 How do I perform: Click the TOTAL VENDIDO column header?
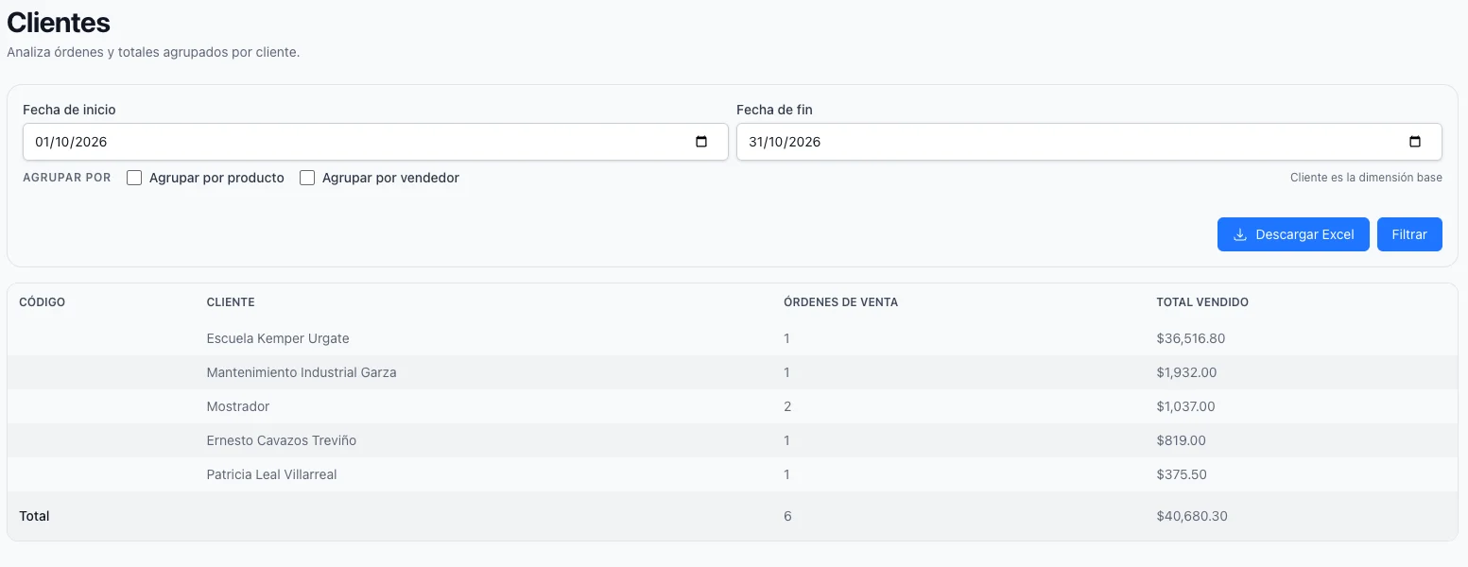(x=1202, y=302)
